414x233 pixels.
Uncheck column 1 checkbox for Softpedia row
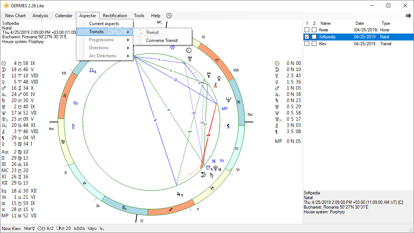(307, 36)
